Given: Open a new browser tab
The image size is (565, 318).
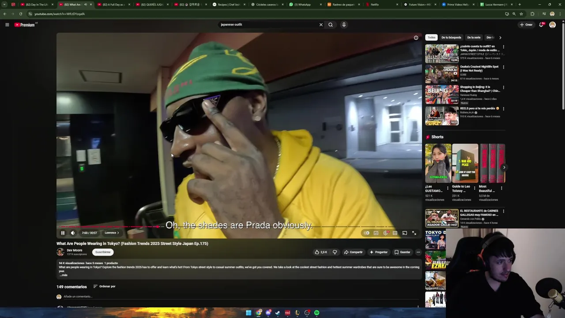Looking at the screenshot, I should pos(519,4).
